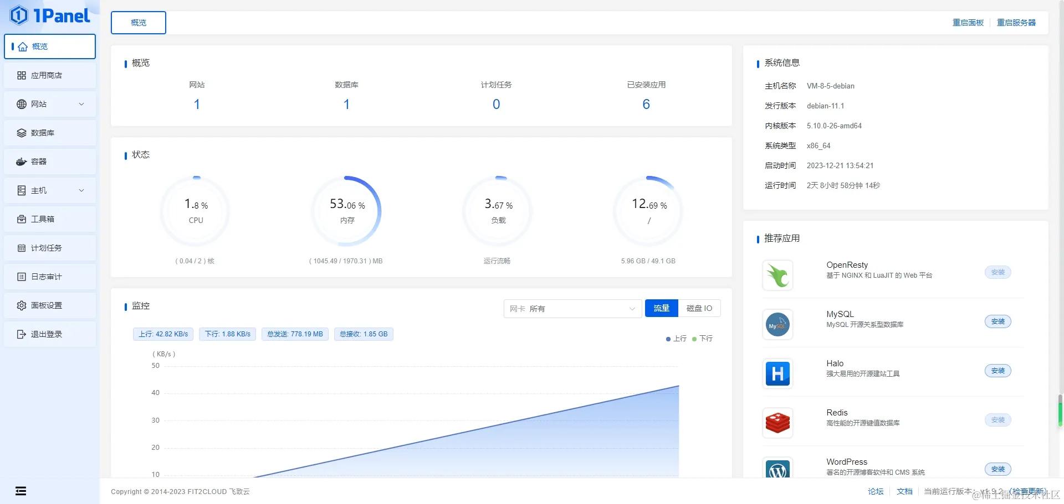Expand the 主机 submenu chevron

tap(81, 190)
